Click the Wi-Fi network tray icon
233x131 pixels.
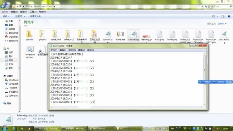pyautogui.click(x=185, y=128)
